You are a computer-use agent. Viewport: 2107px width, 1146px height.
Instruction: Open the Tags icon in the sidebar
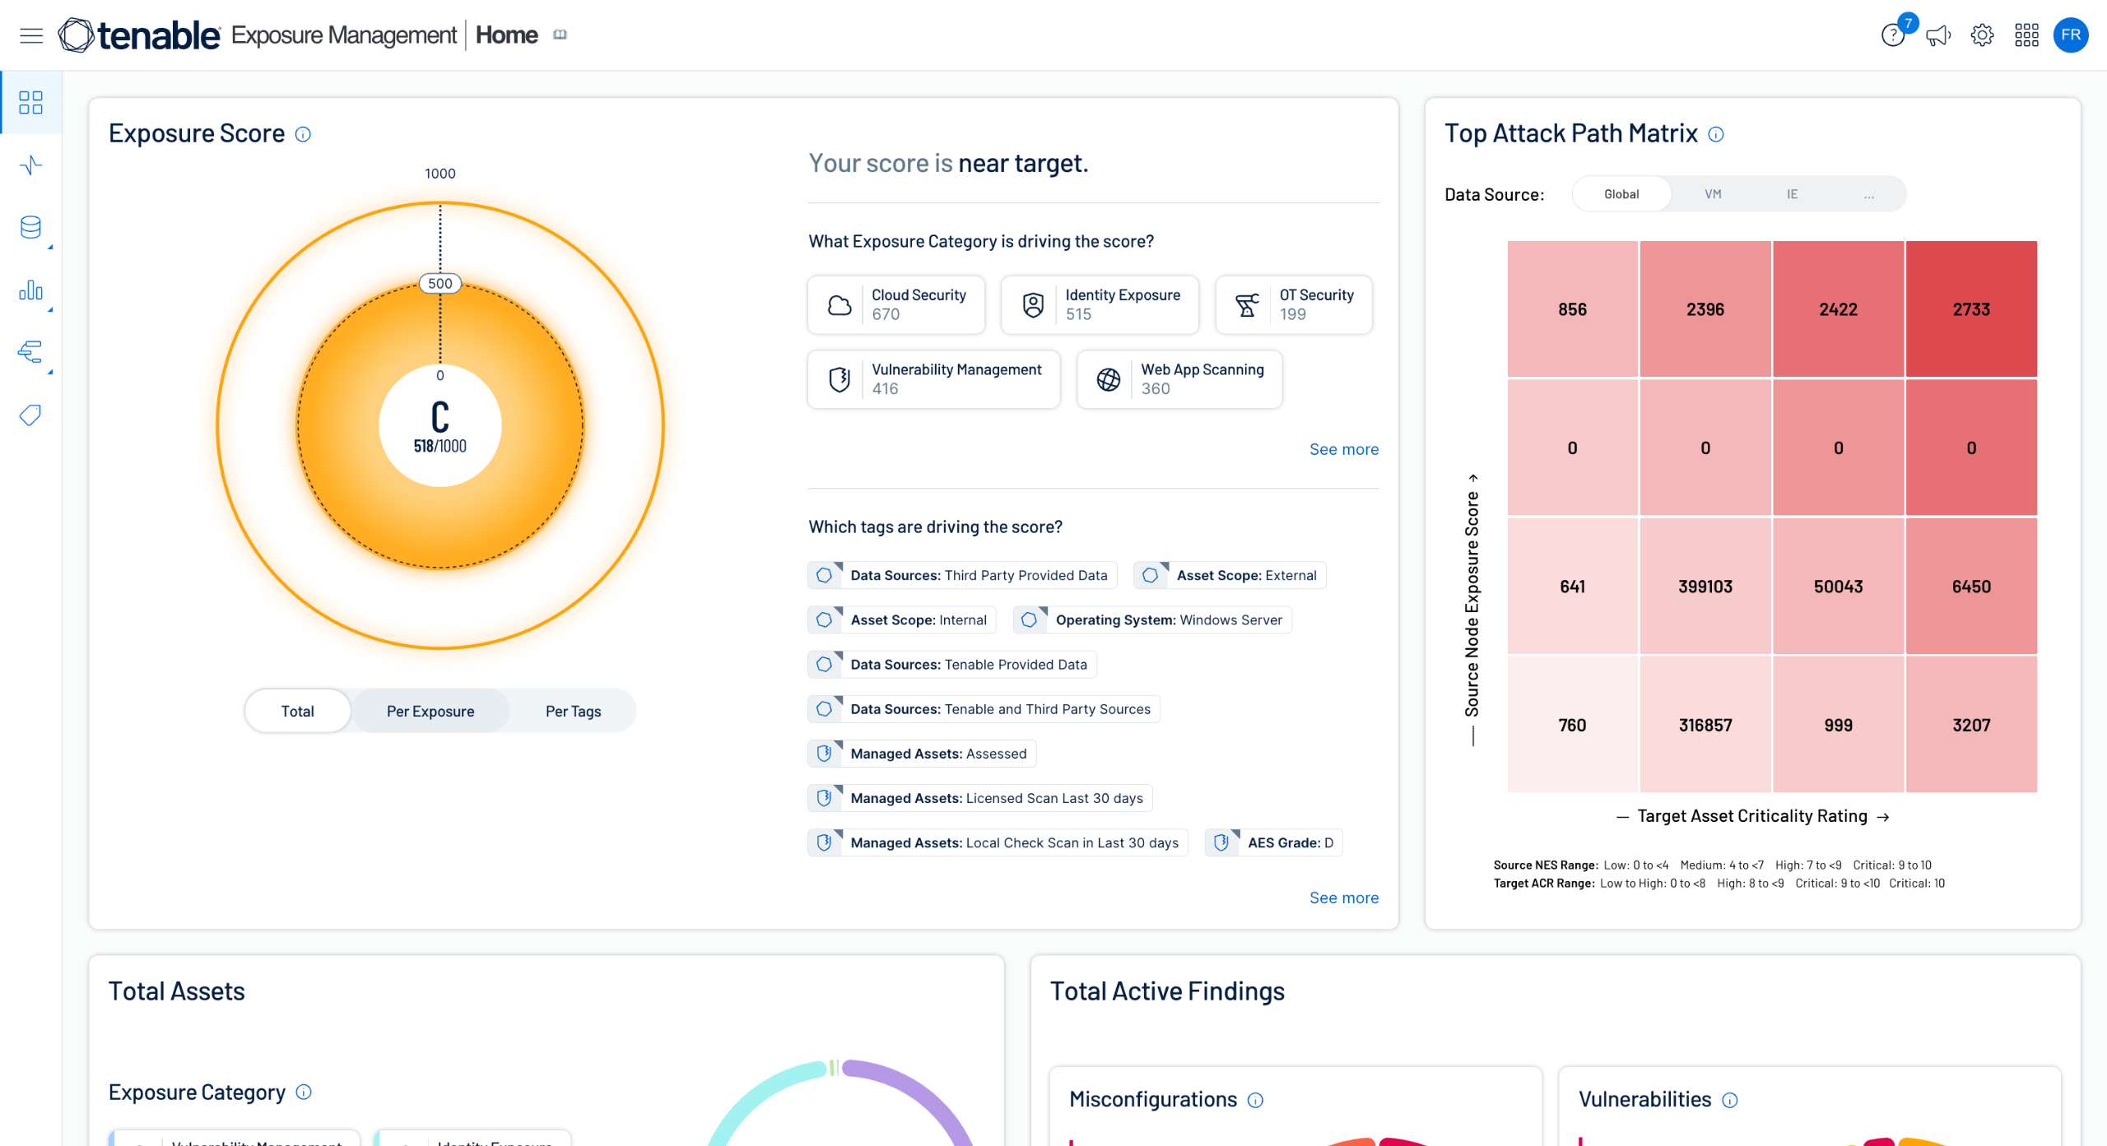(30, 415)
